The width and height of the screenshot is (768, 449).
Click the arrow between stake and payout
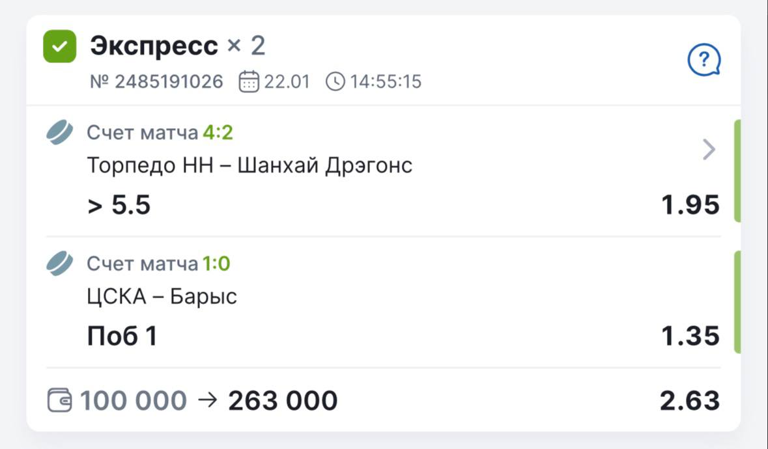206,400
